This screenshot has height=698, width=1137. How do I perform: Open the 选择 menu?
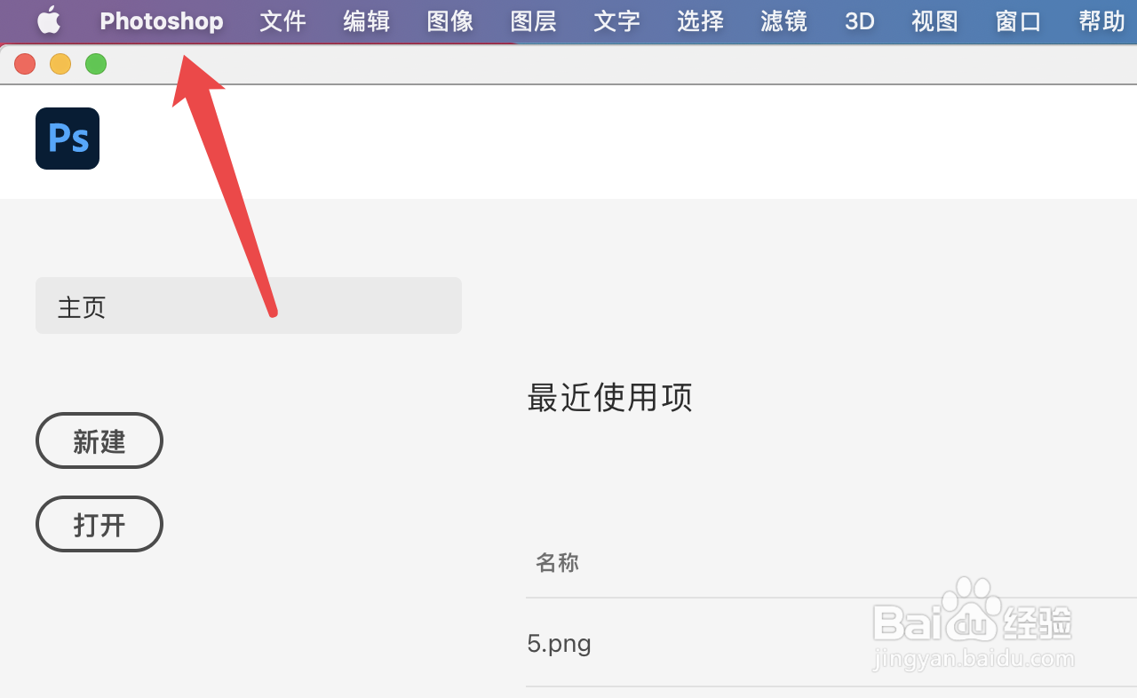pyautogui.click(x=700, y=21)
